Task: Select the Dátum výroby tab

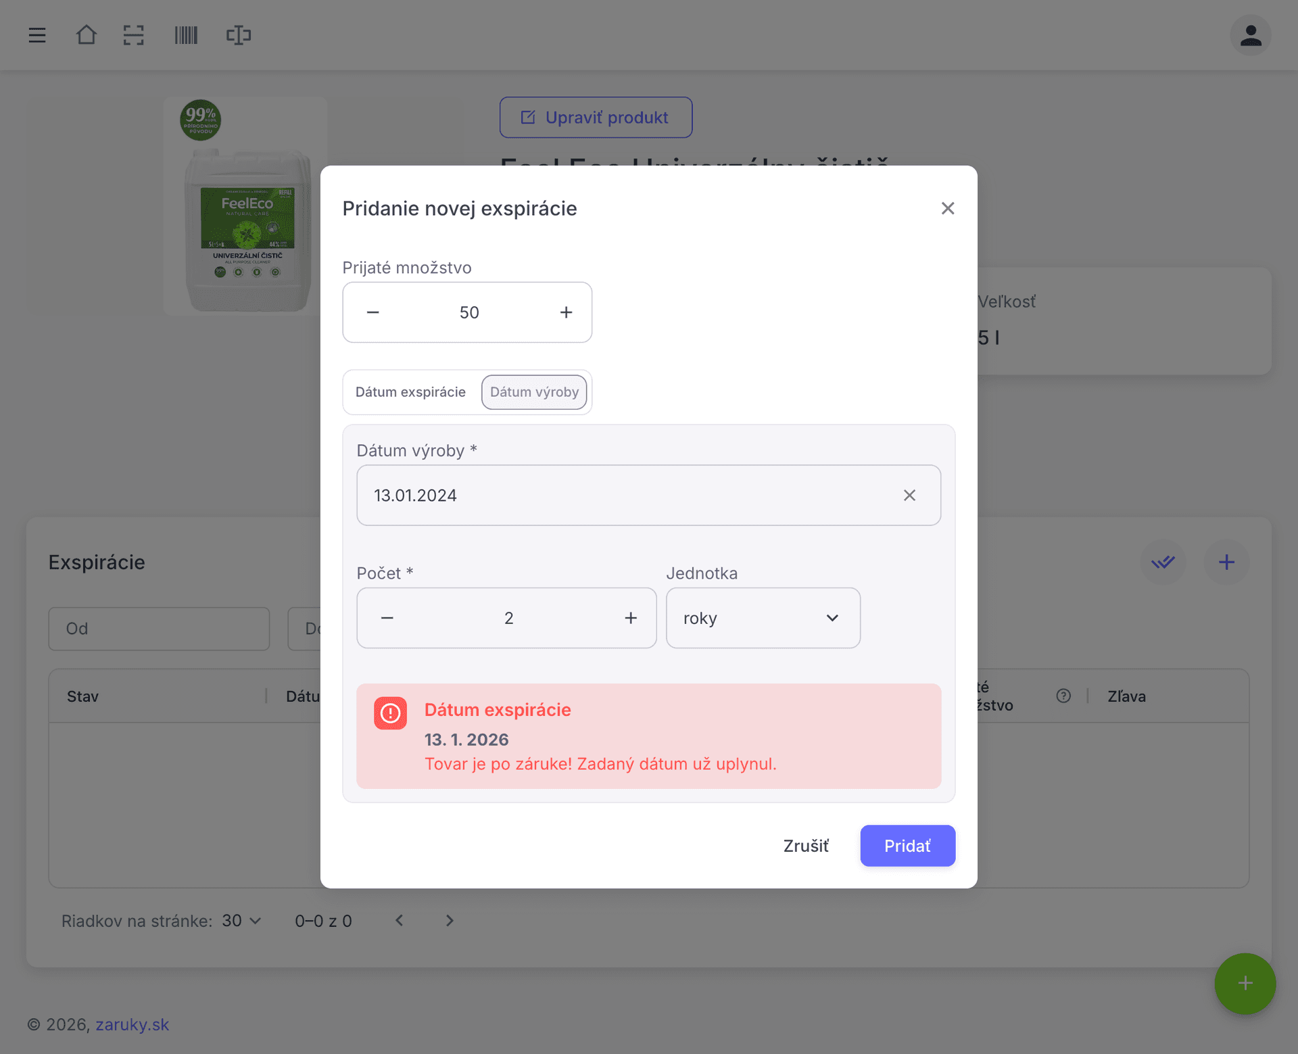Action: click(x=534, y=392)
